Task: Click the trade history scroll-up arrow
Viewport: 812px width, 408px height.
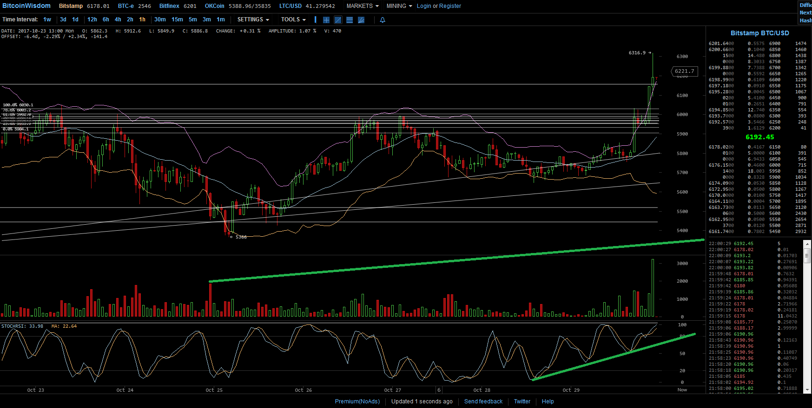Action: click(x=807, y=243)
